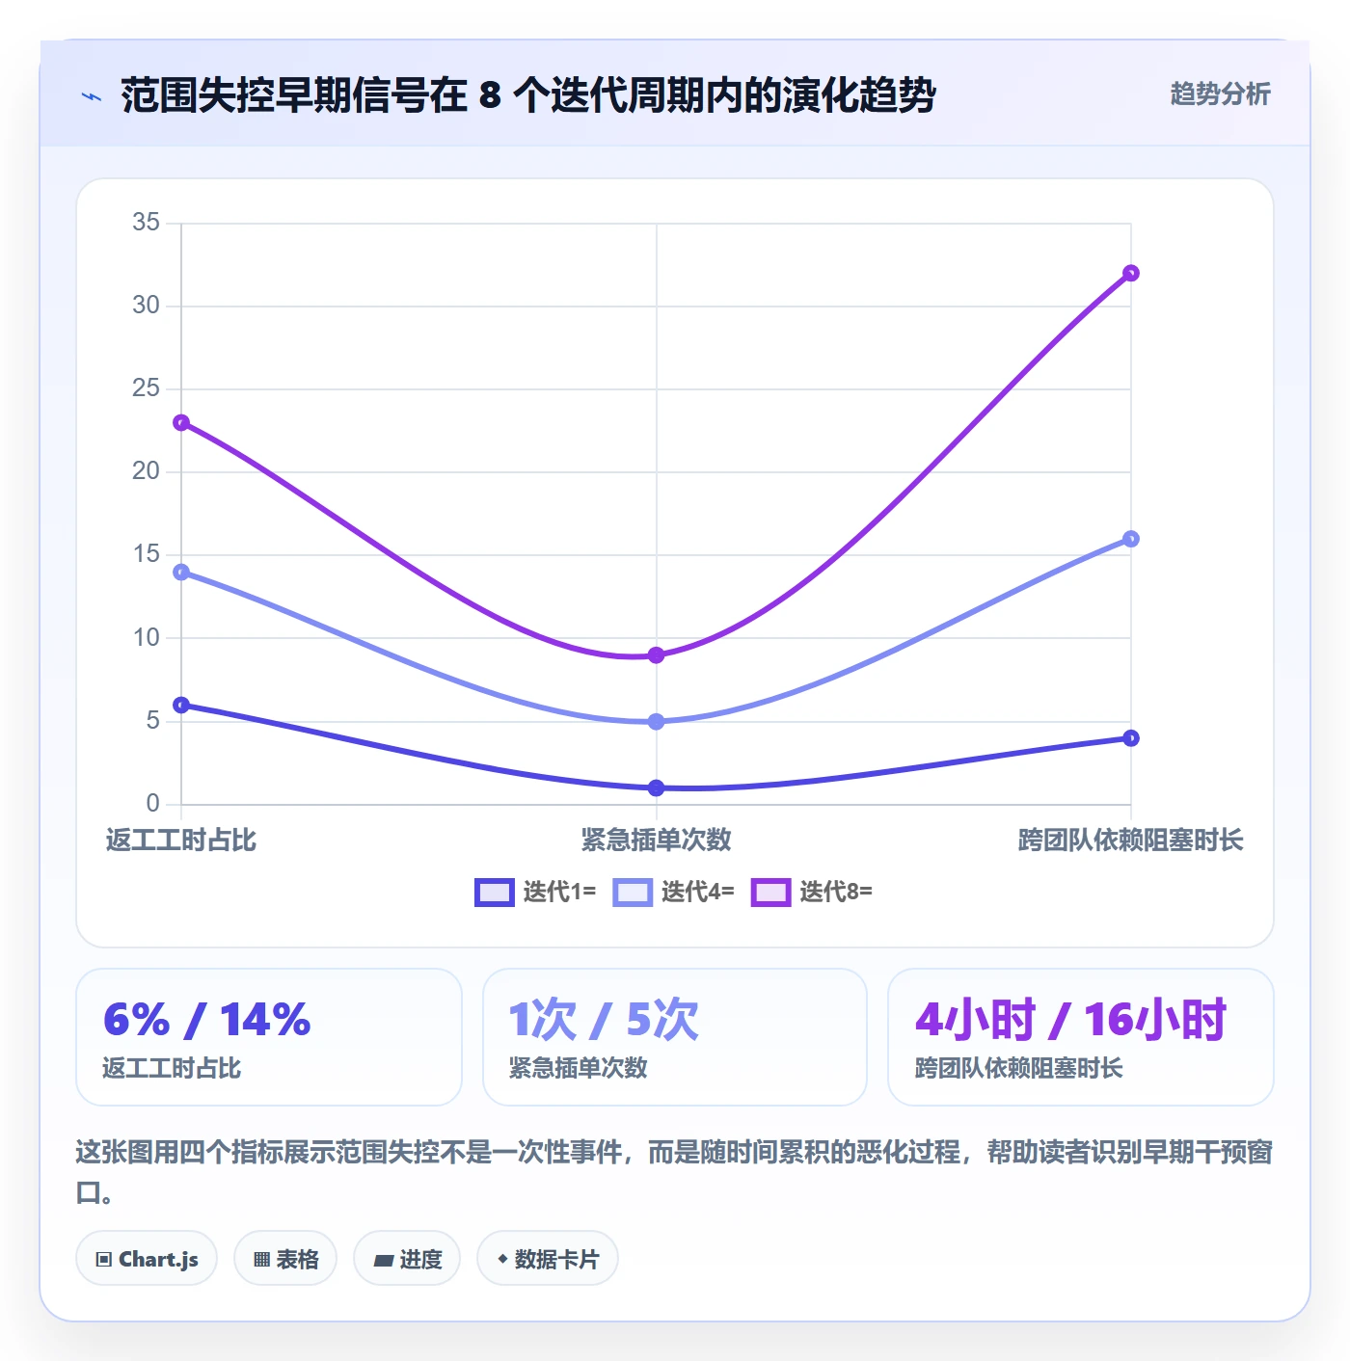The width and height of the screenshot is (1350, 1361).
Task: Click the 趋势分析 label in header
Action: [x=1220, y=94]
